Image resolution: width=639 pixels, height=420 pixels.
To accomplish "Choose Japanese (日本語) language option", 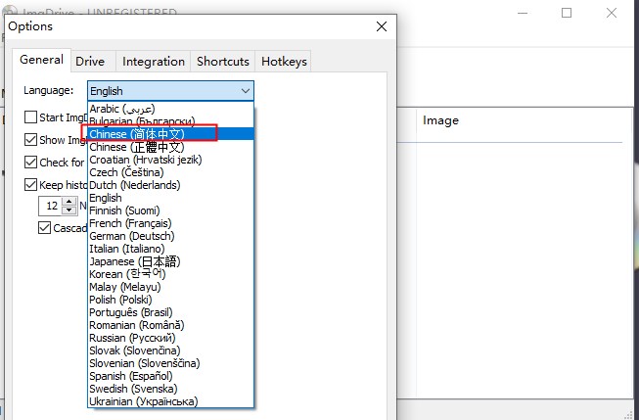I will coord(135,261).
